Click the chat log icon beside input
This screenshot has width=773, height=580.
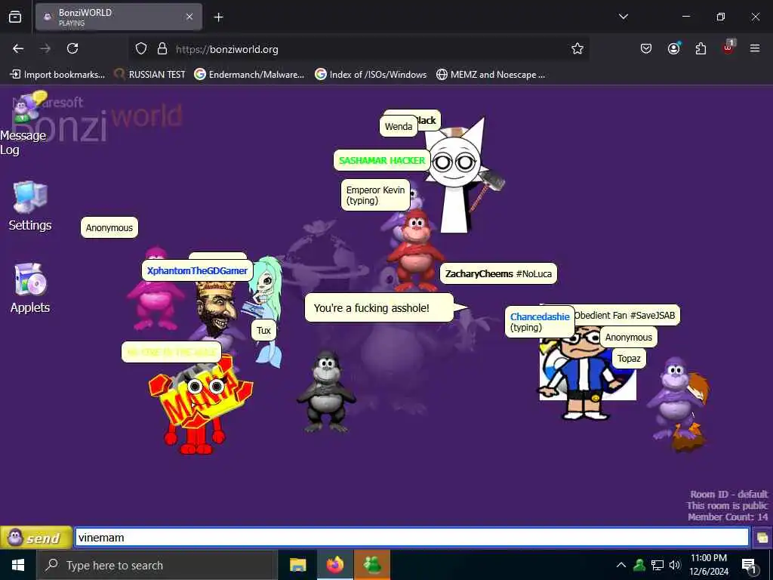(762, 538)
